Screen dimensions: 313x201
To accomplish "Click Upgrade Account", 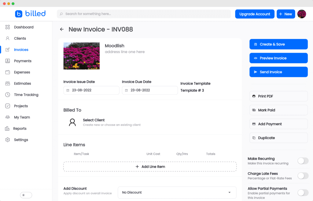I will (255, 14).
